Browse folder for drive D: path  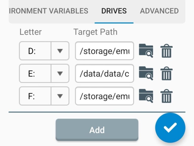coord(146,51)
